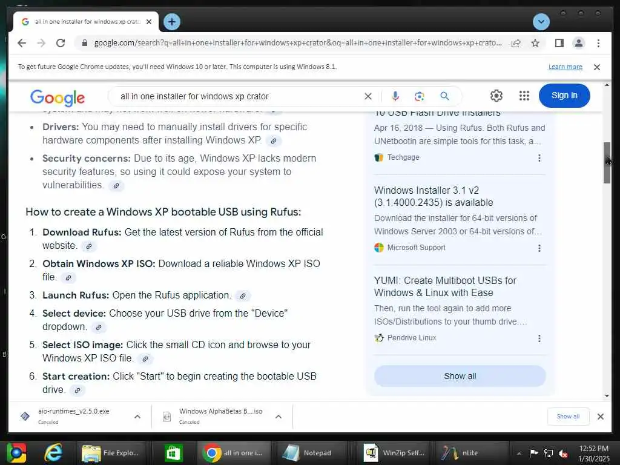Show all downloads
The width and height of the screenshot is (620, 465).
[x=568, y=417]
